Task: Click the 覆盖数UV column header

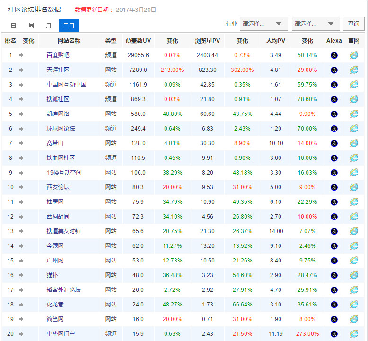Action: coord(138,41)
